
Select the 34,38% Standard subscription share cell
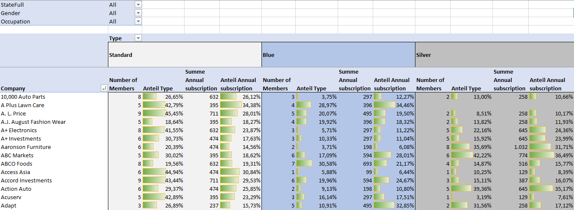point(241,105)
